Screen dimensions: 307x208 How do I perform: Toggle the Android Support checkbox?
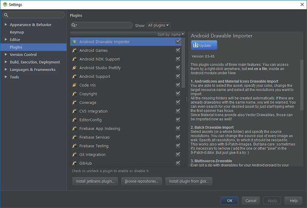(178, 76)
